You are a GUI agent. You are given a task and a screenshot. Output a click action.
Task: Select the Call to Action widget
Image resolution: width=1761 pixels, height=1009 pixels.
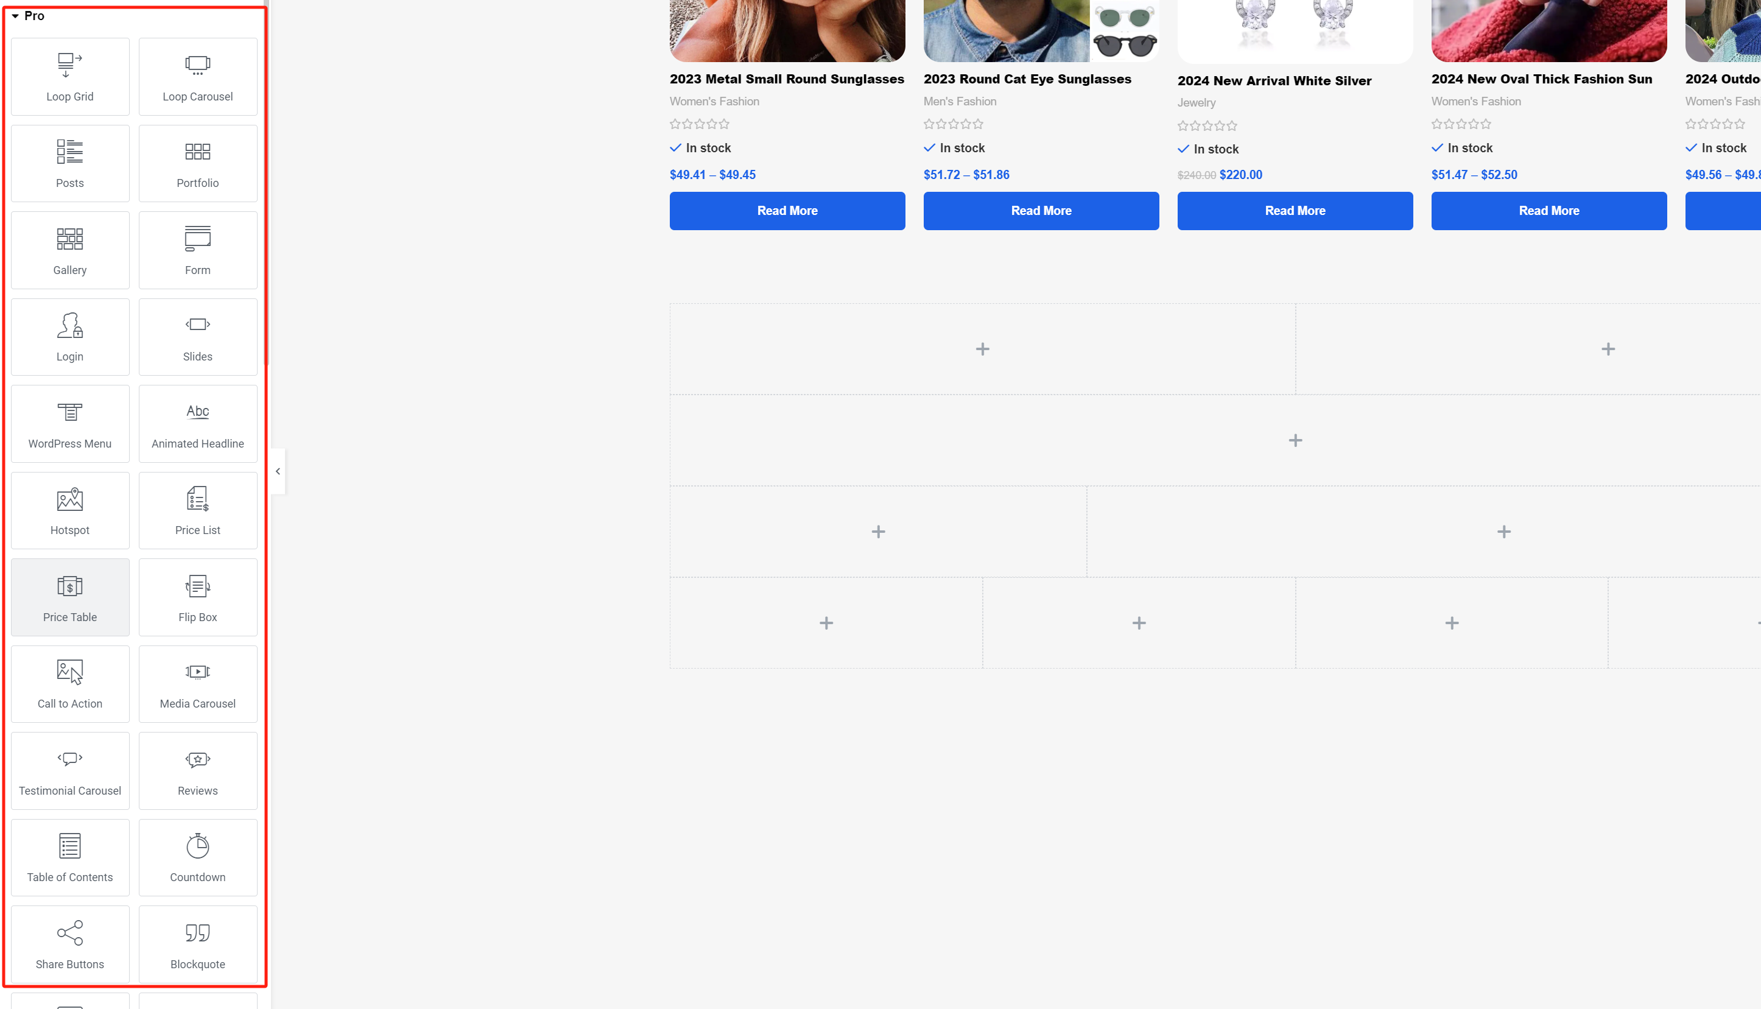69,684
